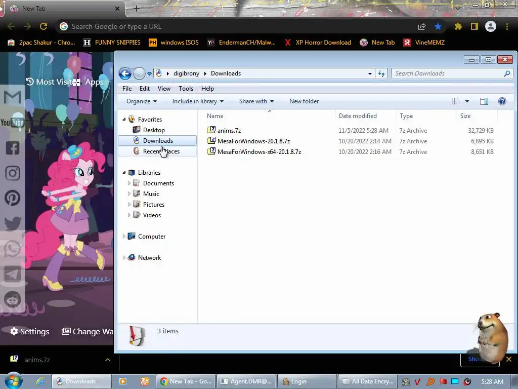This screenshot has width=518, height=389.
Task: Open the view options dropdown arrow
Action: click(x=467, y=101)
